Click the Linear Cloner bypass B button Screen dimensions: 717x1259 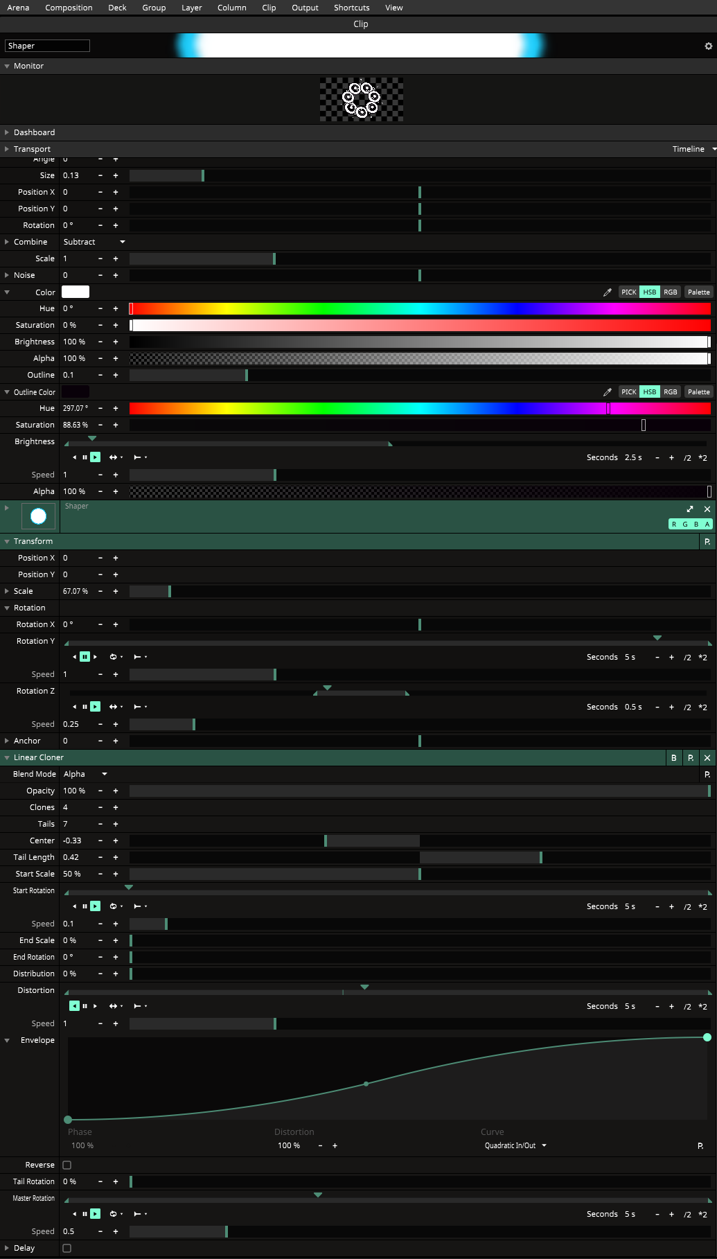click(x=673, y=758)
